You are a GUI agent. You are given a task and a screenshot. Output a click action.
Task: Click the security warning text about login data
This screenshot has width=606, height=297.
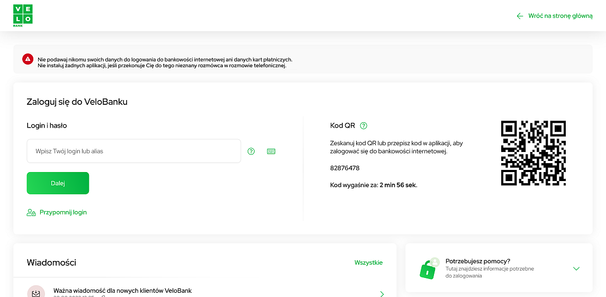pyautogui.click(x=165, y=62)
